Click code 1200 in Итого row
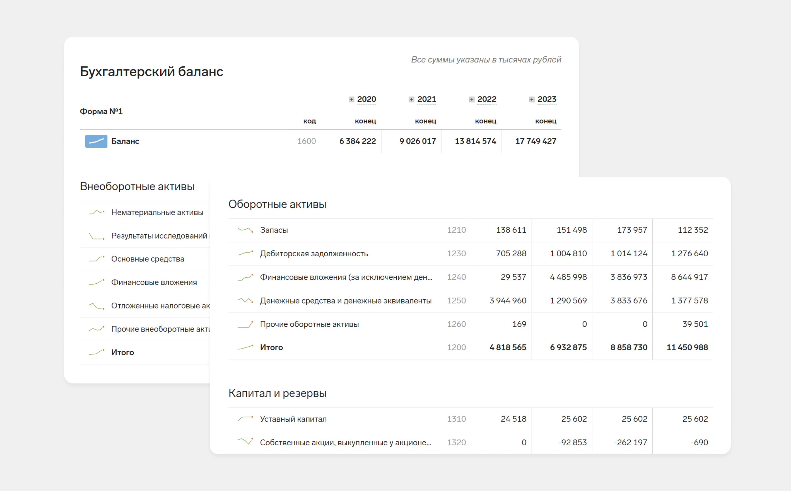The height and width of the screenshot is (491, 791). coord(457,347)
